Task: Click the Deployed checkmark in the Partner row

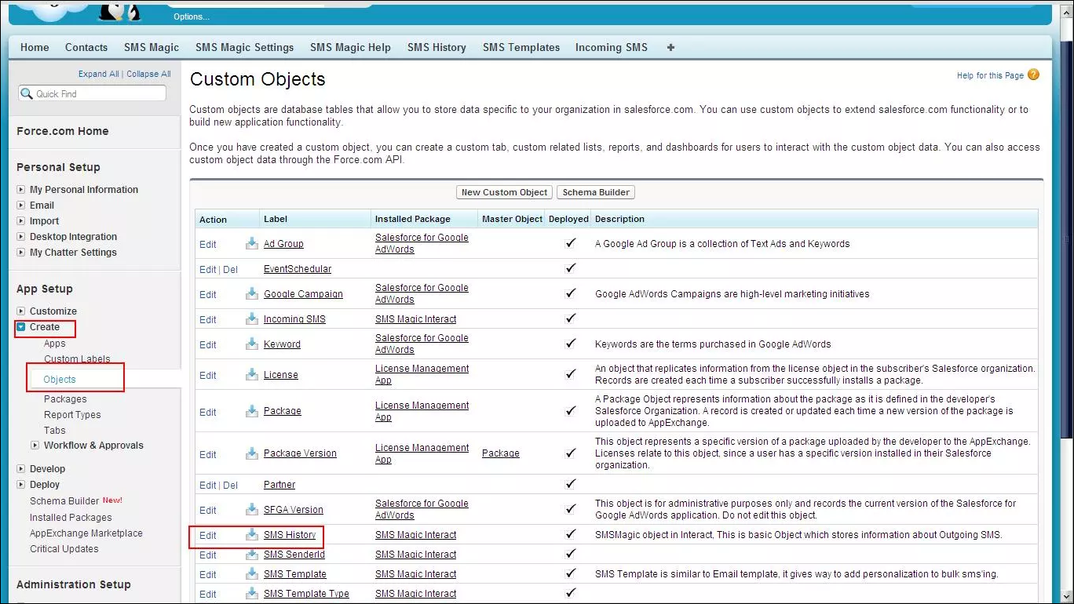Action: pyautogui.click(x=571, y=484)
